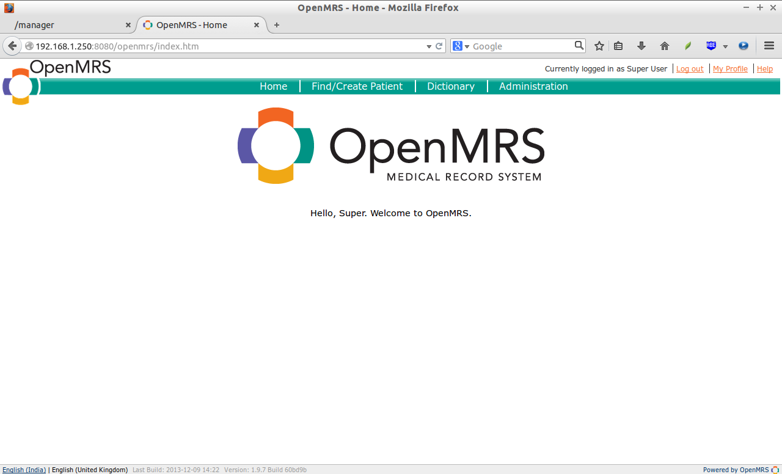Click OpenMRS icon in footer corner
782x474 pixels.
pos(775,470)
